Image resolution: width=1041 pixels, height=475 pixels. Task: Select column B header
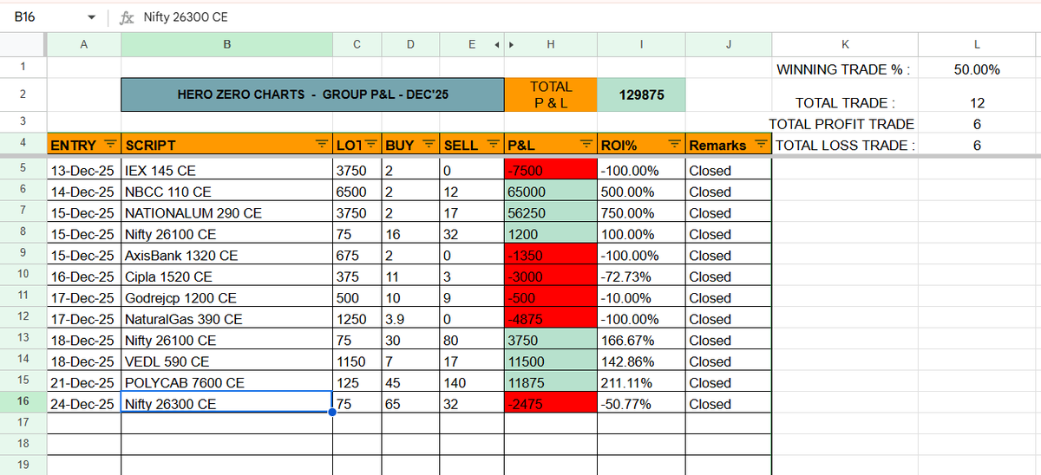[x=226, y=45]
